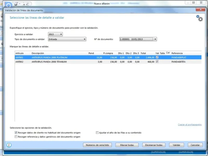The height and width of the screenshot is (156, 208).
Task: Click the Copiar al portapapeles link
Action: tap(190, 125)
